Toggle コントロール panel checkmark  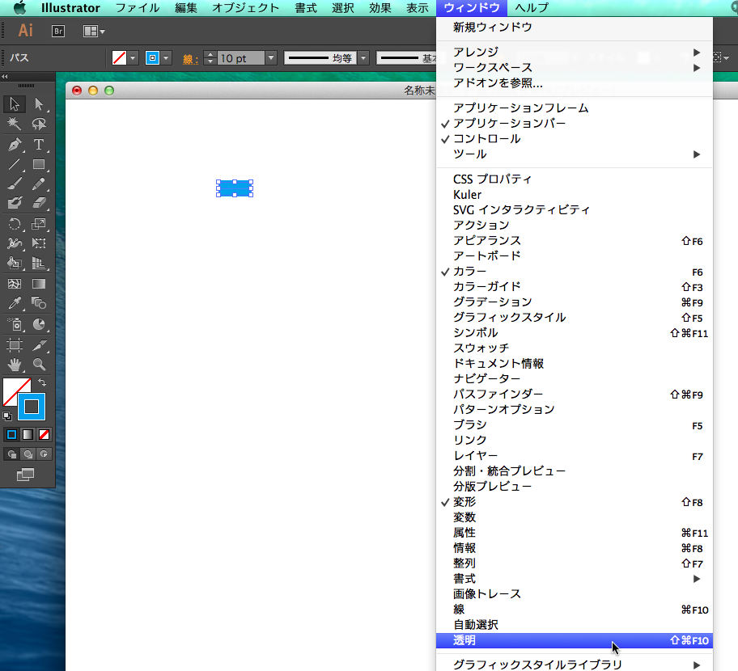[575, 139]
